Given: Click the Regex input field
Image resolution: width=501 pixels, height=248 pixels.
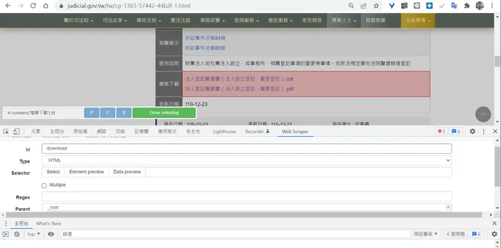Looking at the screenshot, I should pos(246,197).
